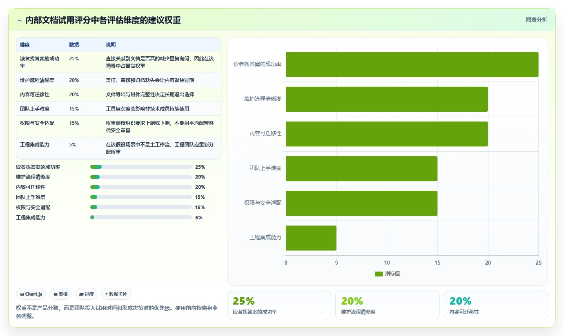Select the Chart.js chip
This screenshot has height=336, width=564.
pos(31,294)
